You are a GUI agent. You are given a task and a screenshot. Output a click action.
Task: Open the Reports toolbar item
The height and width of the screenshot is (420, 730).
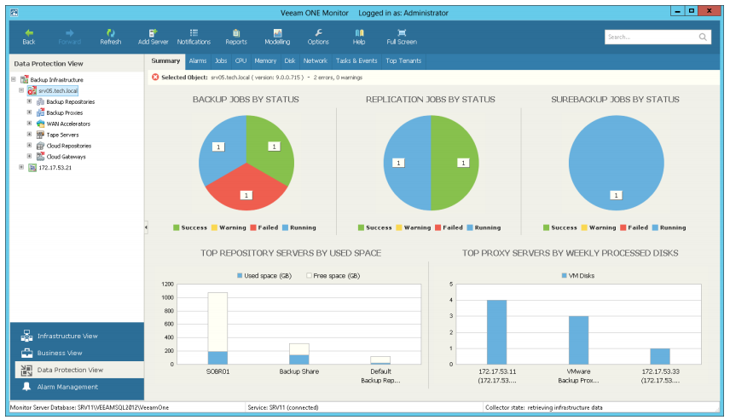[x=236, y=37]
